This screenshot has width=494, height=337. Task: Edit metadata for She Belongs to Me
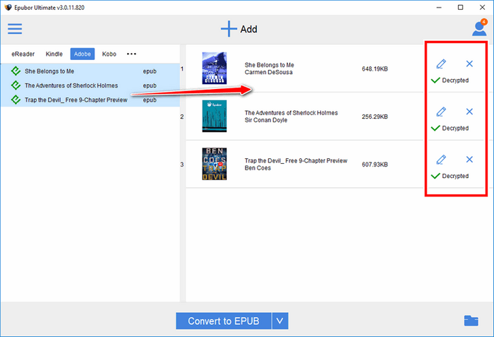(x=441, y=64)
